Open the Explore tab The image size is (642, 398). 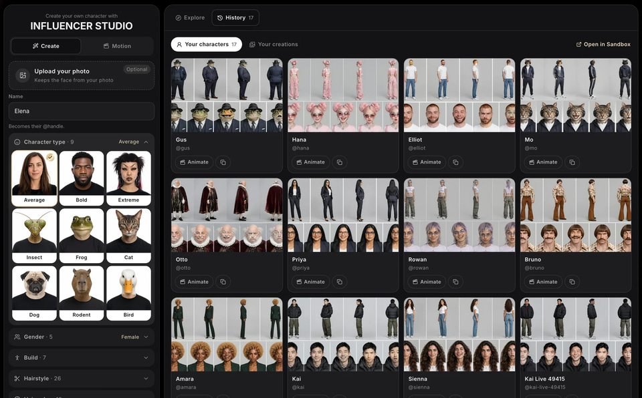pyautogui.click(x=190, y=17)
